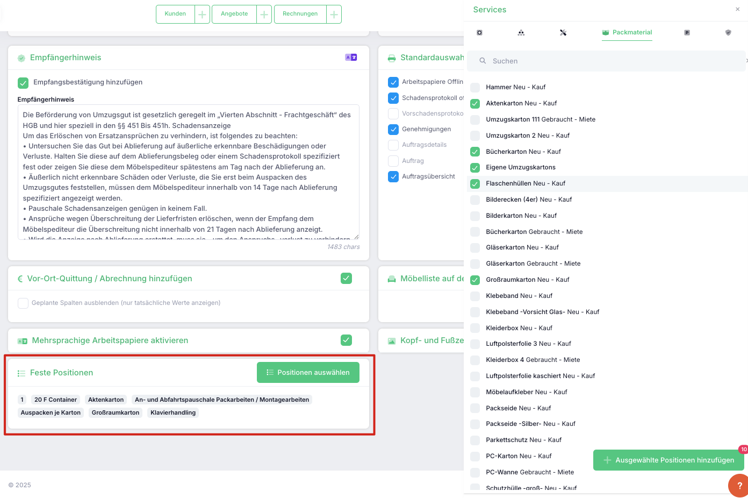Select Umzugskarton 2 Neu - Kauf
Screen dimensions: 748x498
(x=475, y=136)
